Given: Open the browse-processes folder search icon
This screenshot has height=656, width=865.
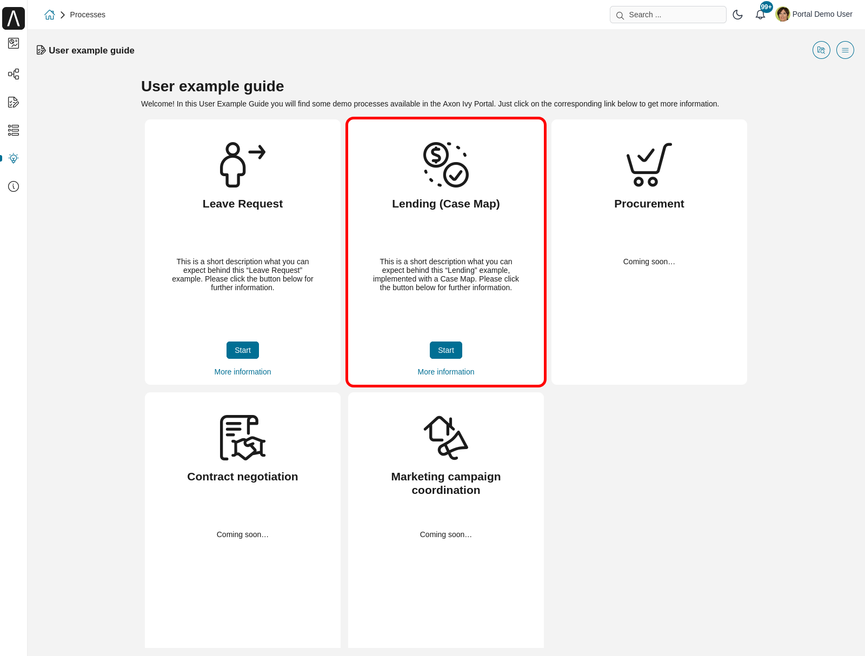Looking at the screenshot, I should click(821, 50).
